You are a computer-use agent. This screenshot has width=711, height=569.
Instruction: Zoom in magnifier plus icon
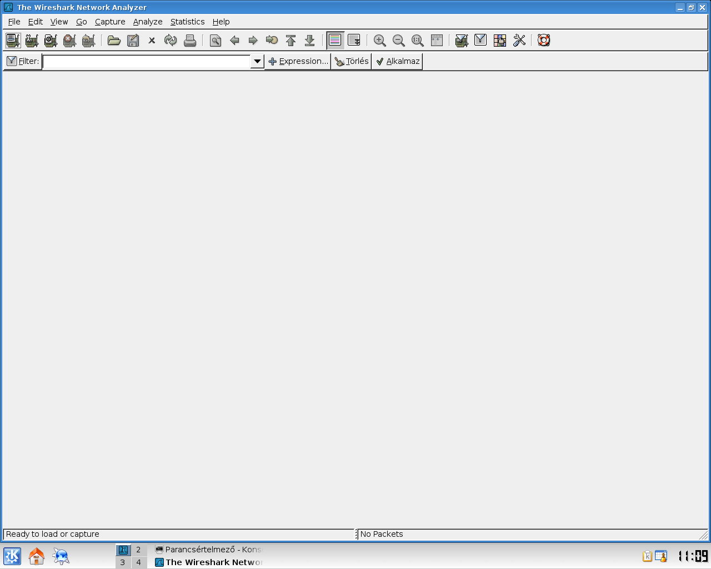[x=379, y=40]
